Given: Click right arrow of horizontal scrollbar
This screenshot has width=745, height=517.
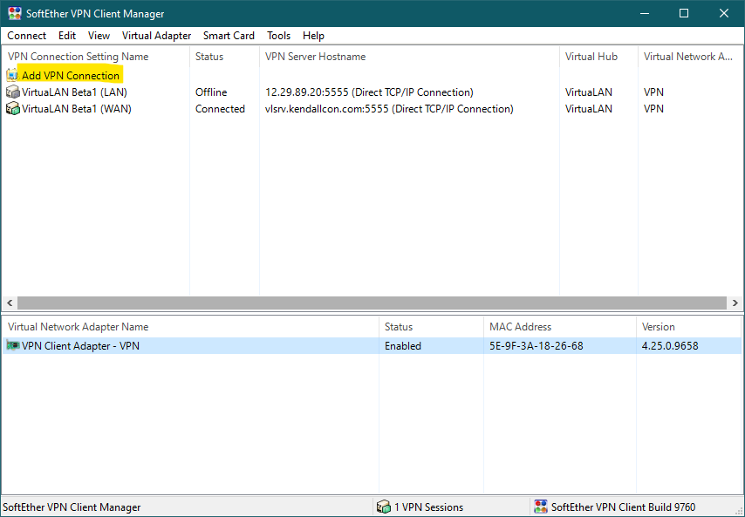Looking at the screenshot, I should 735,303.
